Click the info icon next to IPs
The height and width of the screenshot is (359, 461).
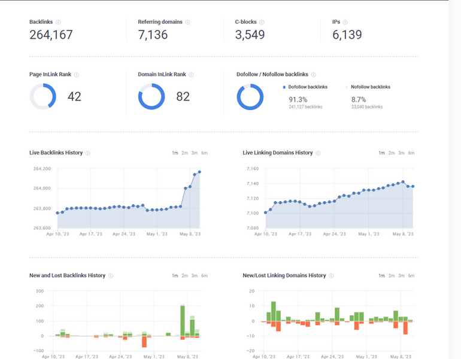pyautogui.click(x=346, y=22)
